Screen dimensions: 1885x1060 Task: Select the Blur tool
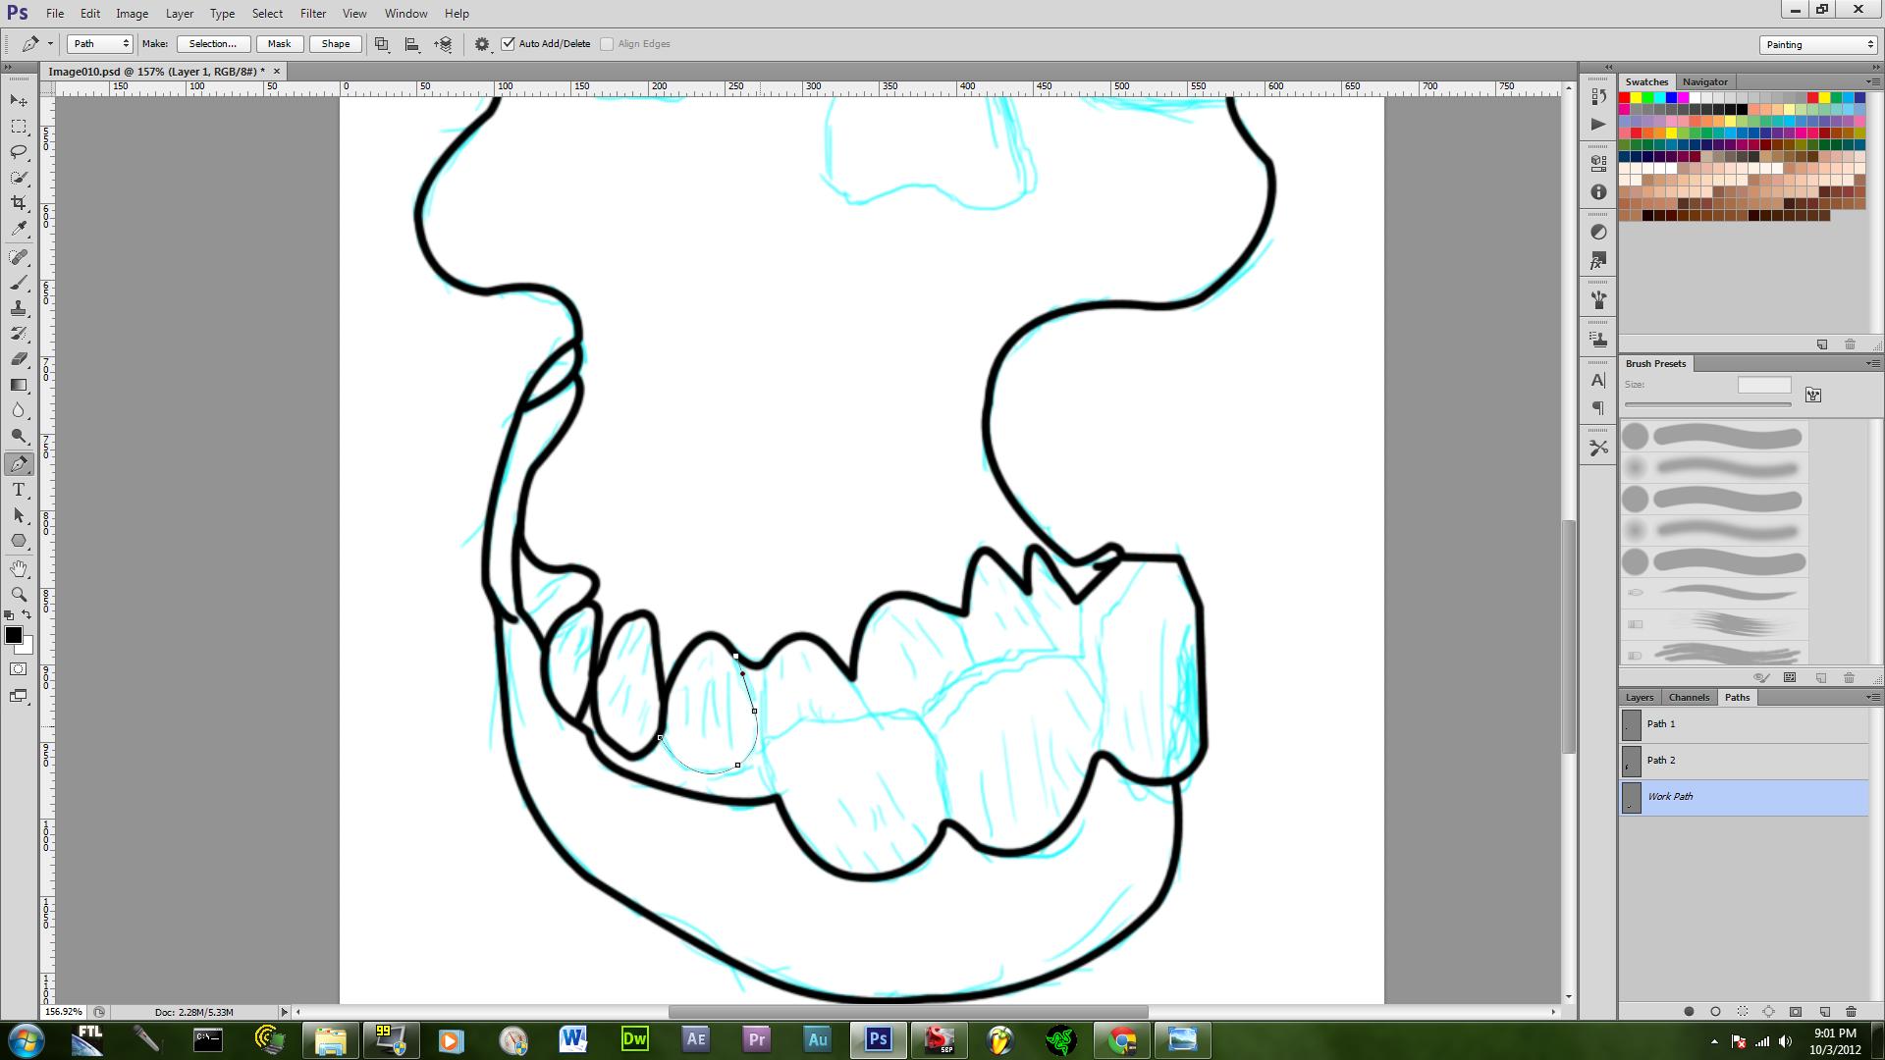point(19,410)
